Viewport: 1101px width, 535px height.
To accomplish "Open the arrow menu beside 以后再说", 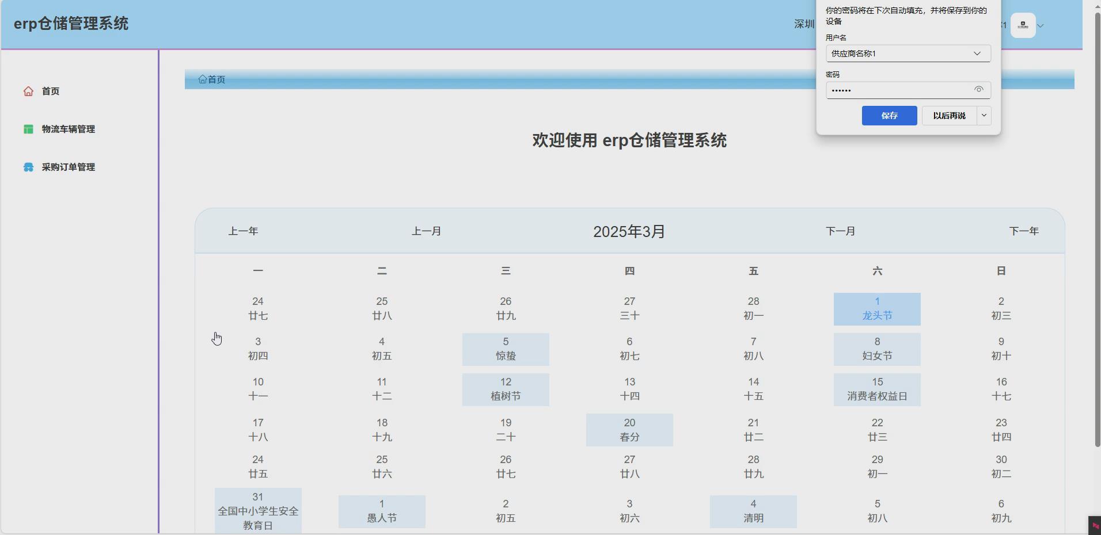I will click(x=984, y=116).
